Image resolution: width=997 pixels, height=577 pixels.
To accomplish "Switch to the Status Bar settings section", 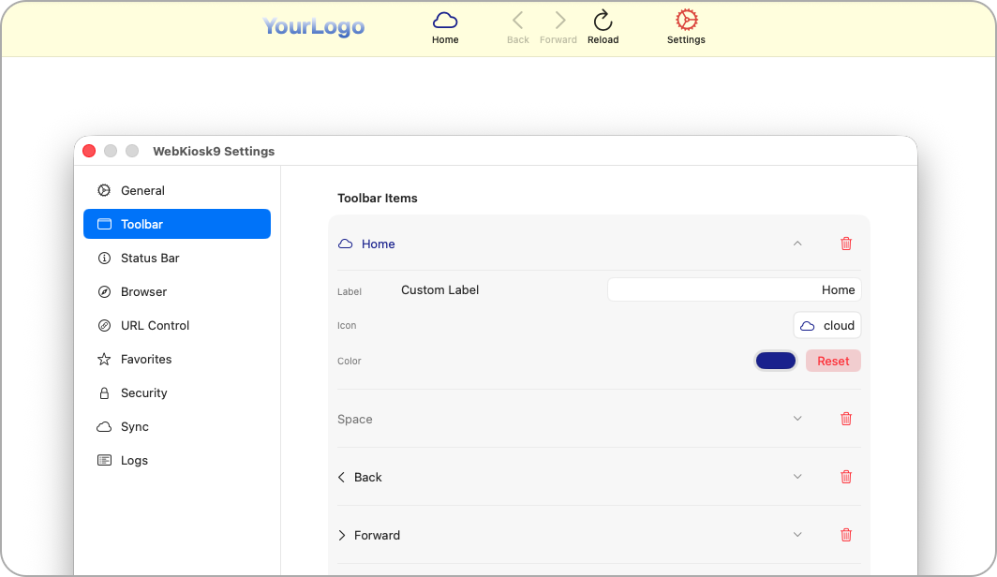I will click(150, 258).
